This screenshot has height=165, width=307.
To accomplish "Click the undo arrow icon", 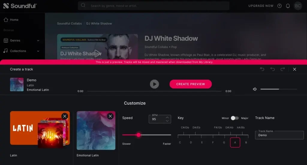I will (272, 69).
